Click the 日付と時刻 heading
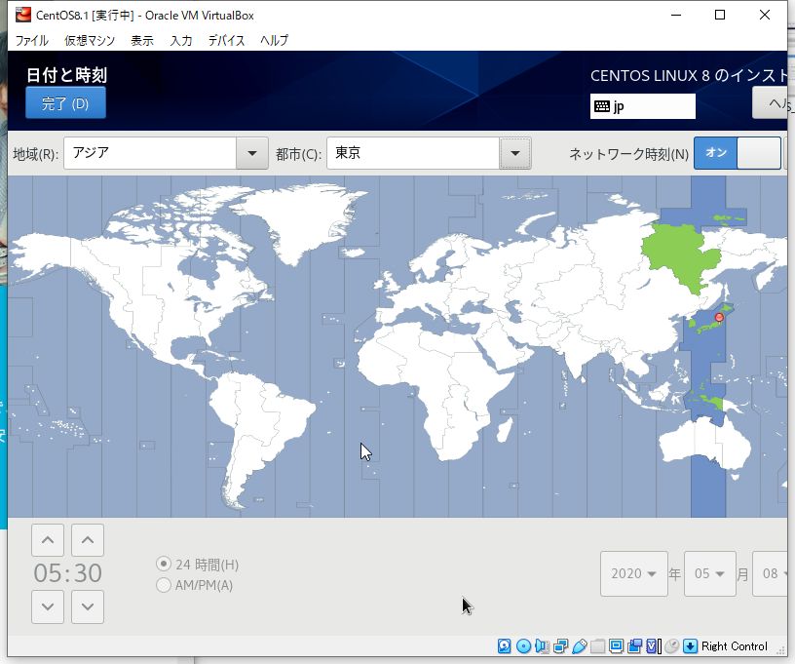 pyautogui.click(x=66, y=75)
